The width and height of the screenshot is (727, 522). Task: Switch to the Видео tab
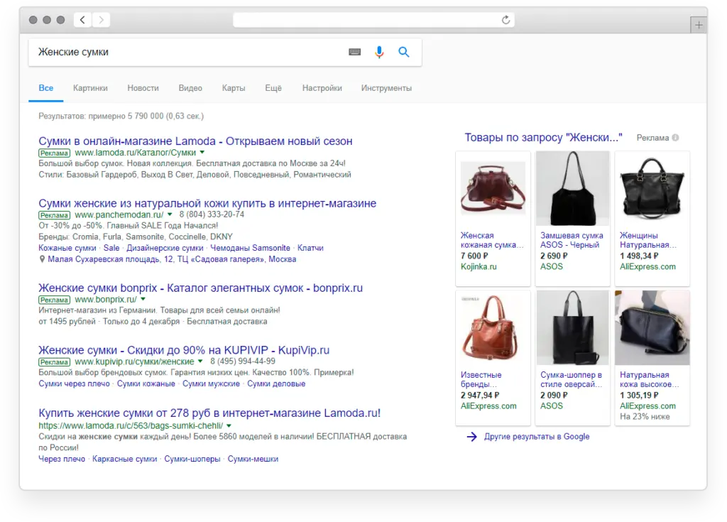click(x=190, y=88)
